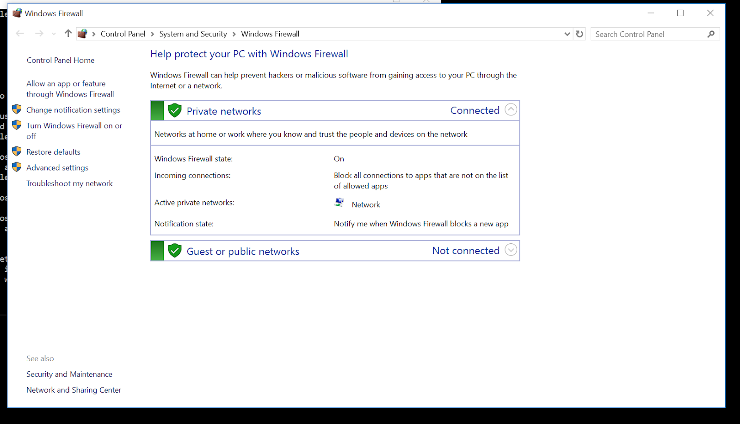Viewport: 740px width, 424px height.
Task: Click the Private networks heading
Action: coord(224,111)
